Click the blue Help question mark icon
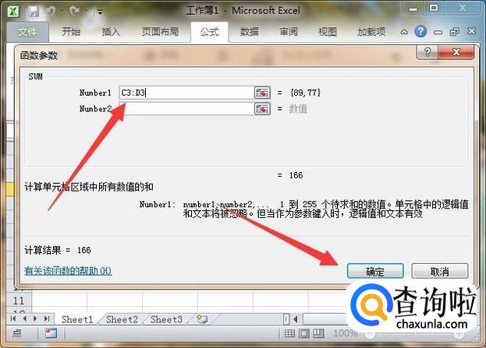 420,31
